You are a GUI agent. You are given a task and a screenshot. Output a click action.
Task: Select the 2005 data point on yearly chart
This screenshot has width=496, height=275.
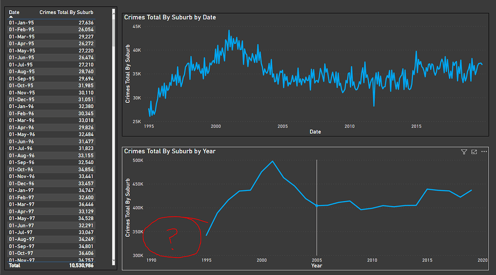[x=317, y=206]
